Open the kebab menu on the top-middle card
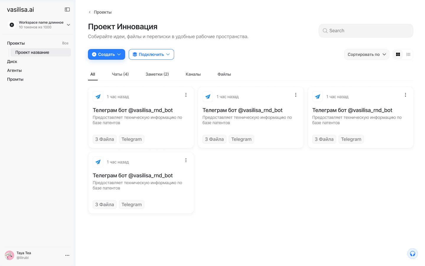 point(296,95)
